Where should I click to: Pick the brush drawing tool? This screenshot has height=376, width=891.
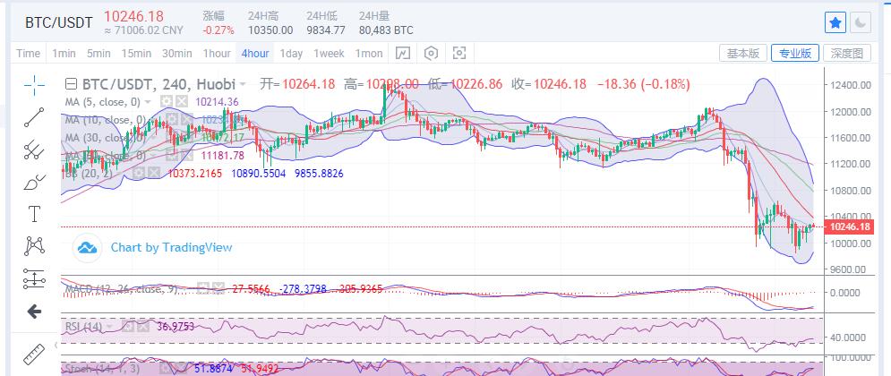34,182
